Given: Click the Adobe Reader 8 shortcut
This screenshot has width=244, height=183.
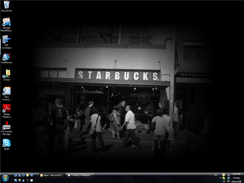Looking at the screenshot, I should point(6,111).
